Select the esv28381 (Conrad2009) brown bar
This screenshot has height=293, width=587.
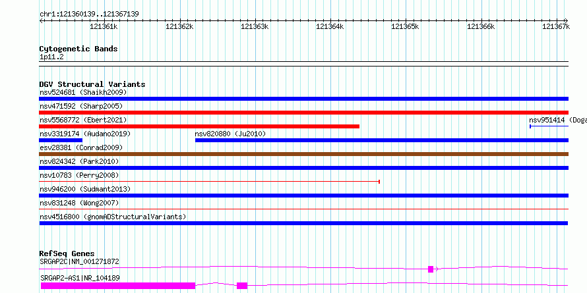coord(303,154)
